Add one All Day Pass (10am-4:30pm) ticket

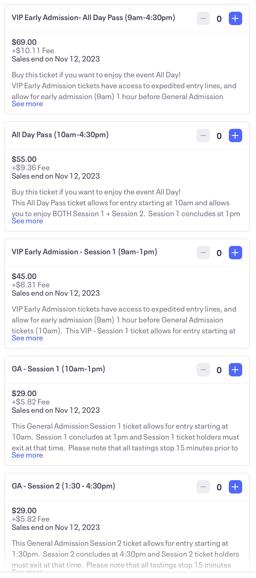235,136
